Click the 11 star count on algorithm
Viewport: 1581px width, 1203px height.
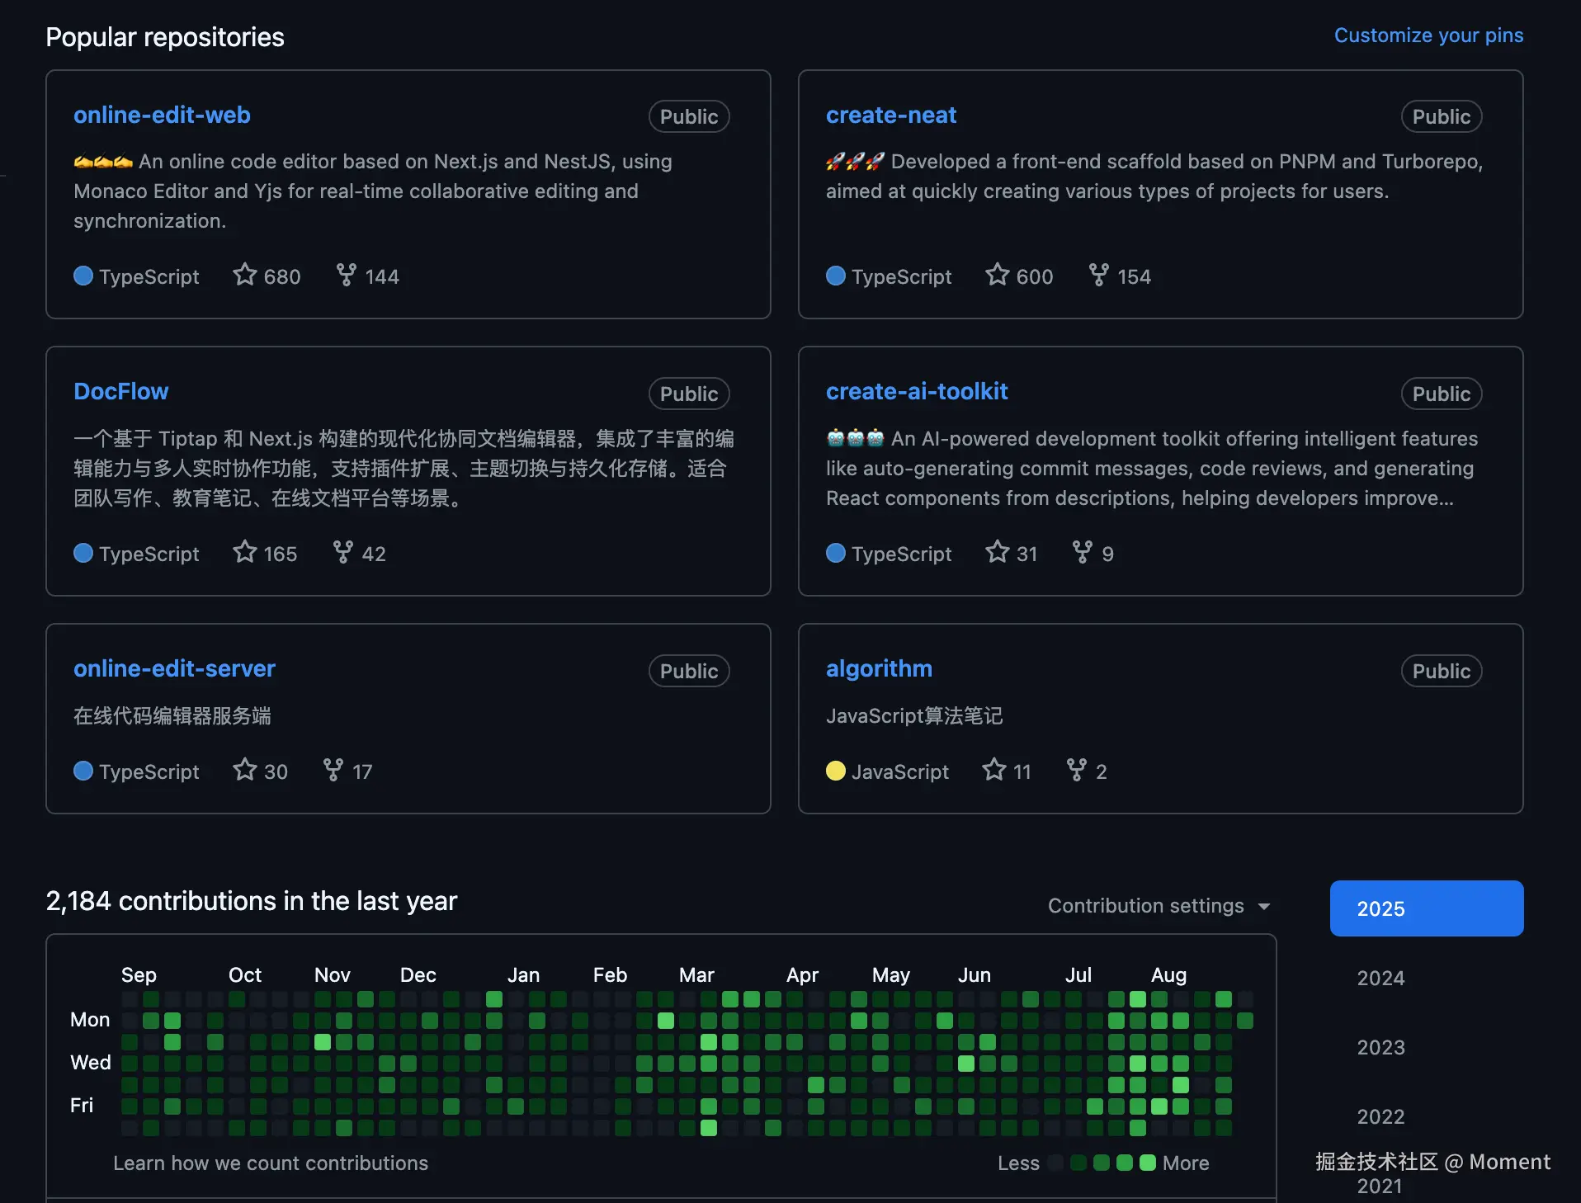click(1022, 771)
